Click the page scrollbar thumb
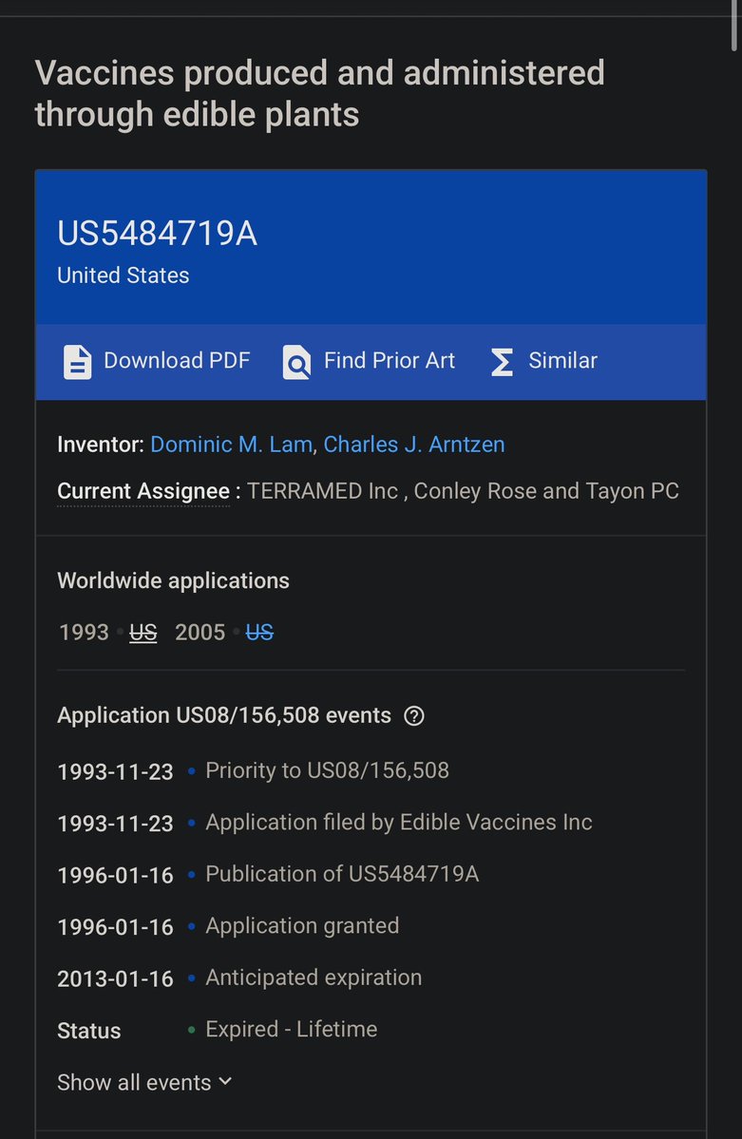The width and height of the screenshot is (742, 1139). tap(734, 26)
